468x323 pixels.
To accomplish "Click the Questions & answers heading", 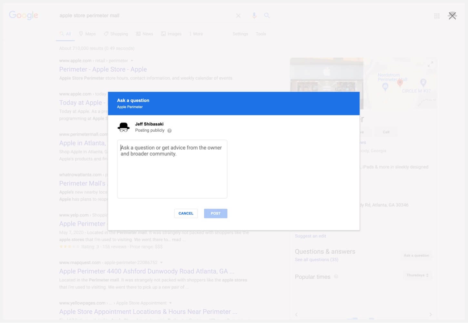I will coord(325,251).
